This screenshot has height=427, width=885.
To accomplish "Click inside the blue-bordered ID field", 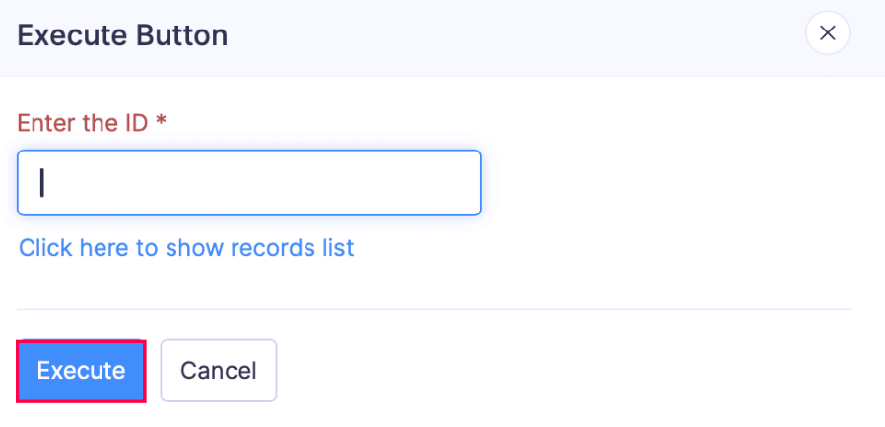I will [x=248, y=183].
